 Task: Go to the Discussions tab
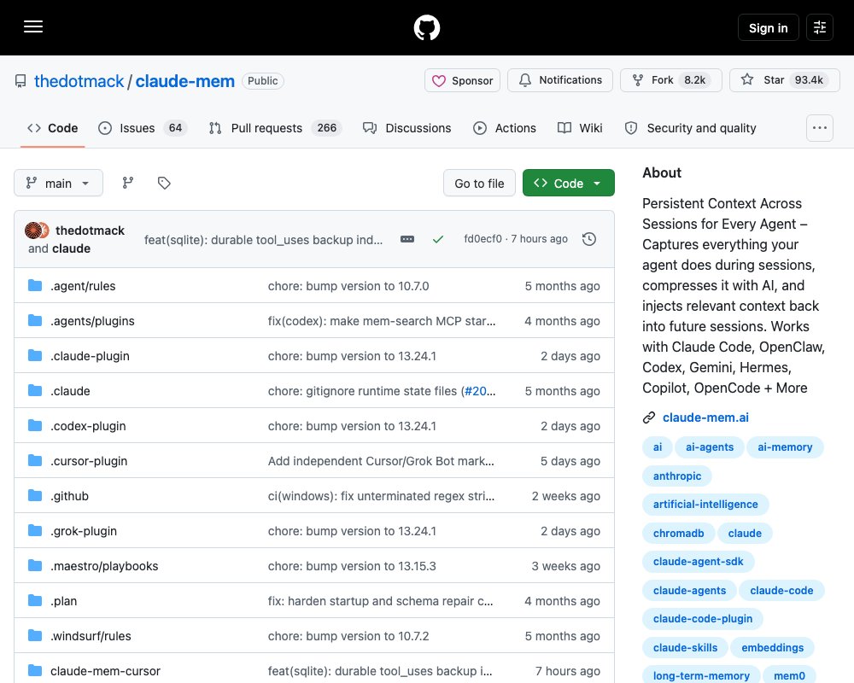tap(407, 128)
